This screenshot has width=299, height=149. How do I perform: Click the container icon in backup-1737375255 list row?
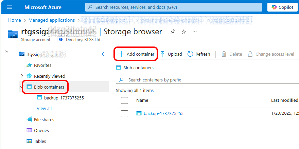click(x=139, y=114)
